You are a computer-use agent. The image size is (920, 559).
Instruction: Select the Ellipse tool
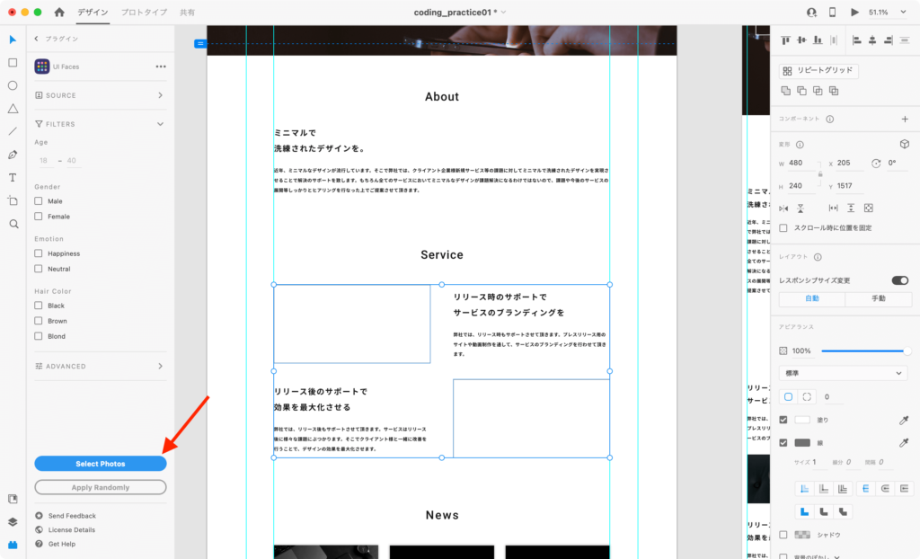point(13,85)
